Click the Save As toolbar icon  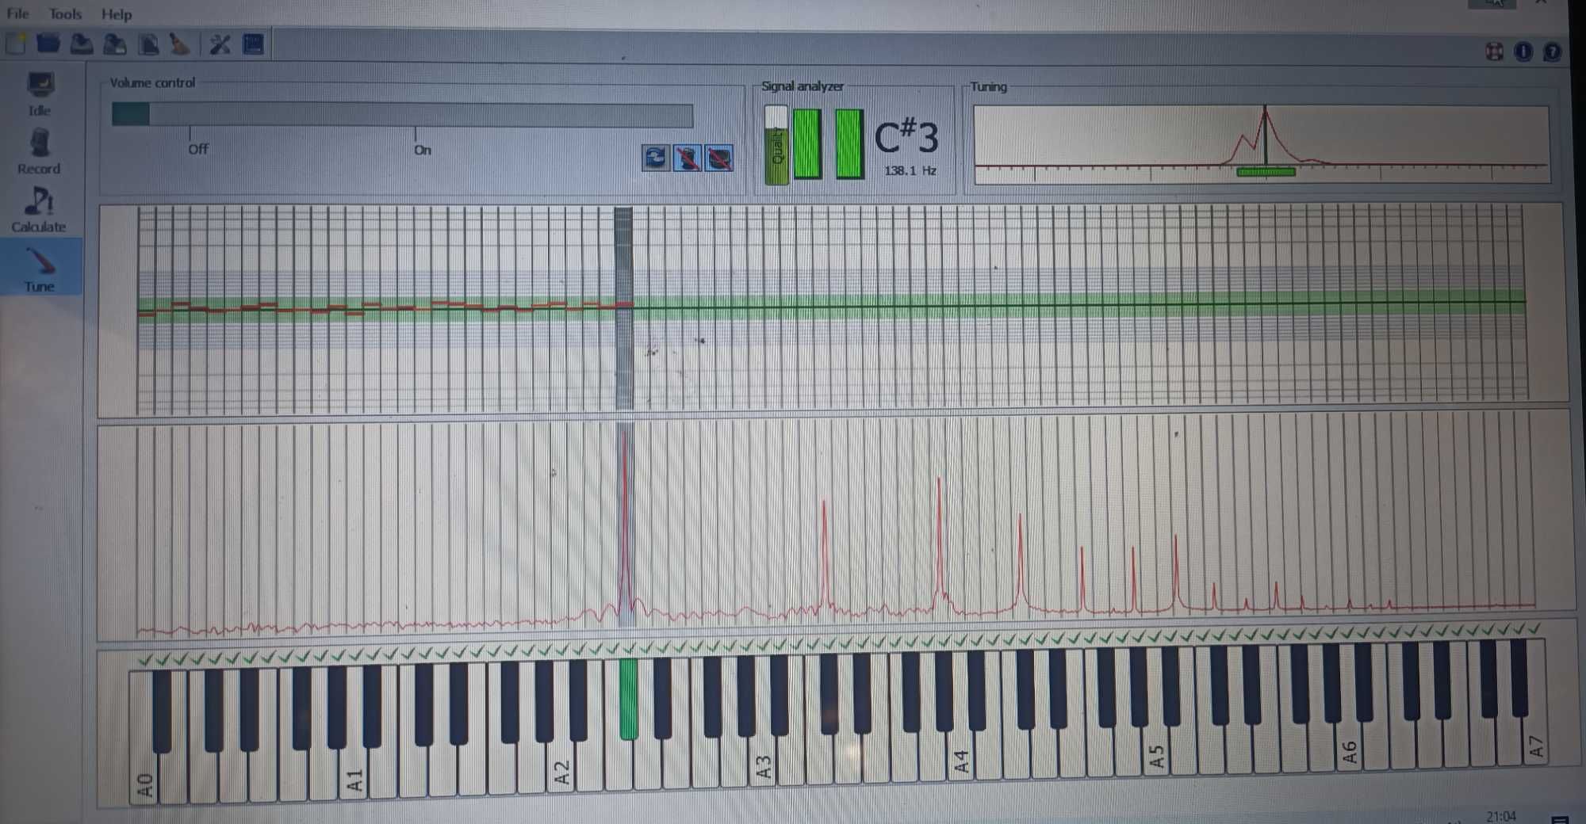pyautogui.click(x=115, y=44)
